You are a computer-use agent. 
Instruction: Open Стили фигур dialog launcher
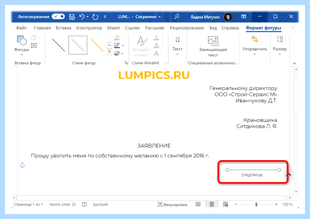tap(126, 63)
